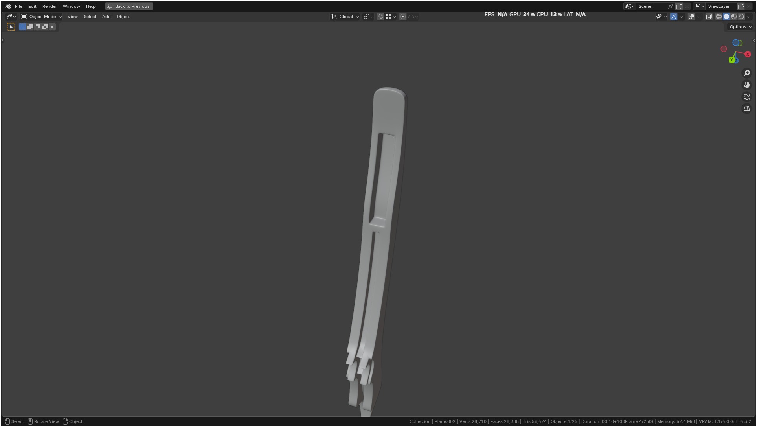
Task: Choose the Intersect selection mode icon
Action: point(52,27)
